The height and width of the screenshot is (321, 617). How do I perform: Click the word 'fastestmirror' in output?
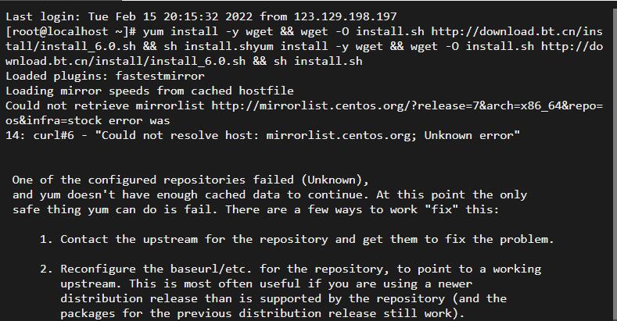pyautogui.click(x=160, y=76)
